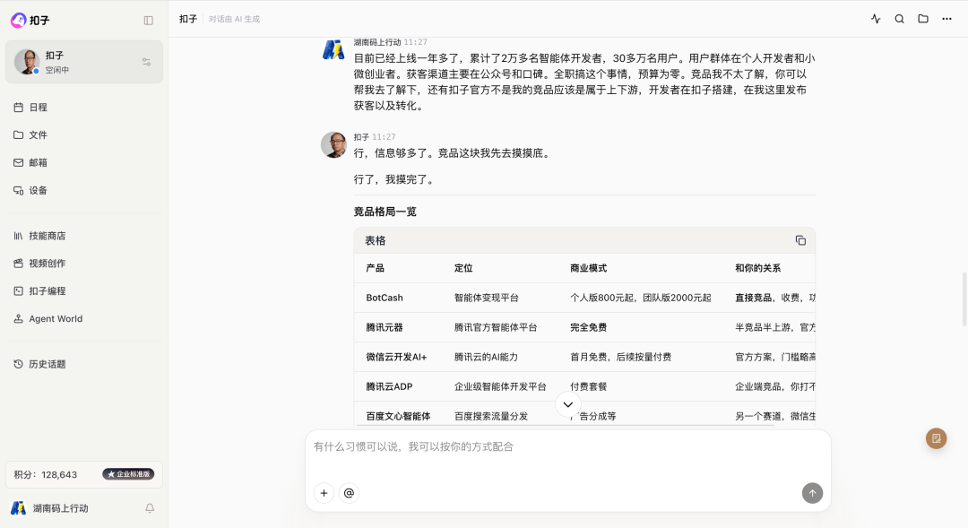Image resolution: width=968 pixels, height=528 pixels.
Task: Click the 扣子 logo icon
Action: (x=19, y=21)
